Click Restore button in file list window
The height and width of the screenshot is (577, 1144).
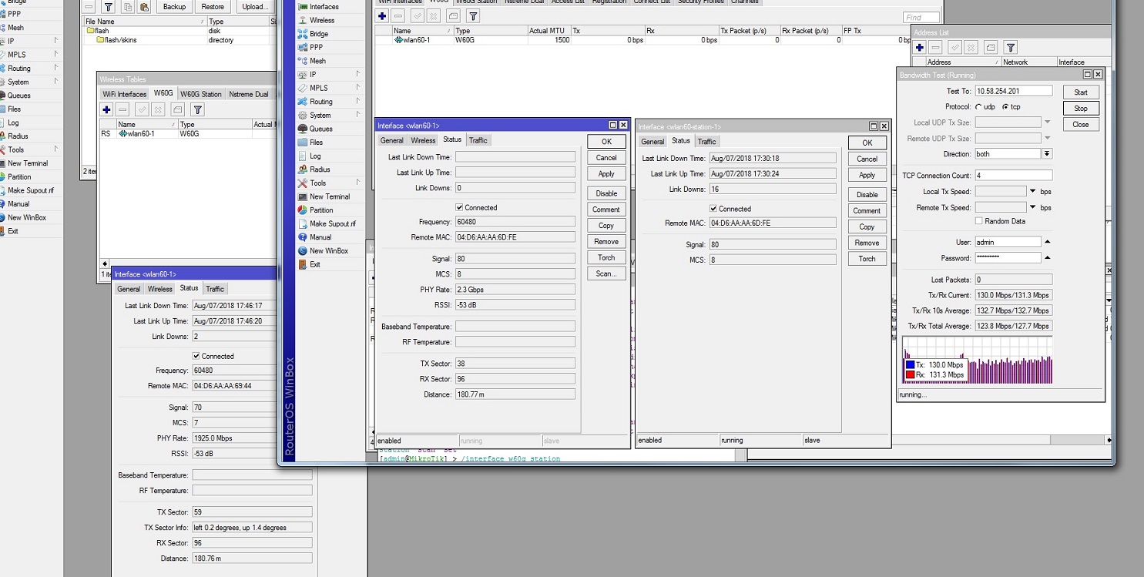pos(213,7)
